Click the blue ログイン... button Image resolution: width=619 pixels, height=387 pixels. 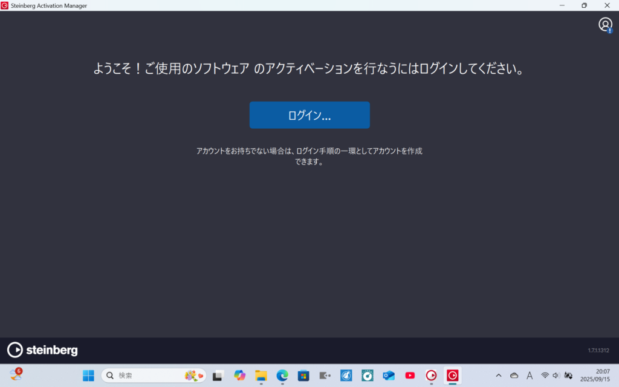click(309, 115)
